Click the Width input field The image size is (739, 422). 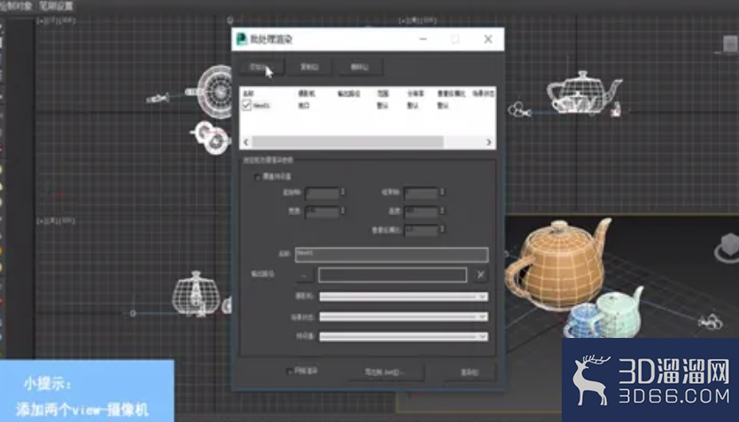click(323, 211)
